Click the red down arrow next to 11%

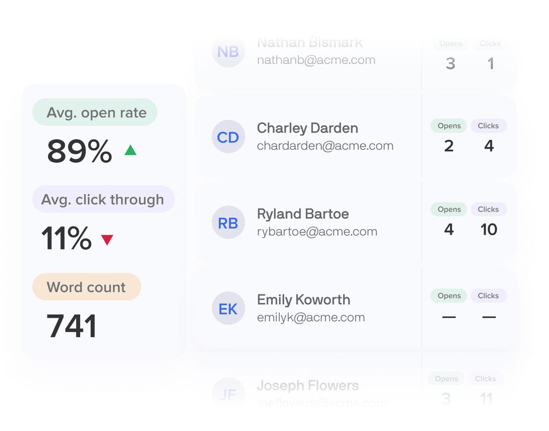(107, 240)
